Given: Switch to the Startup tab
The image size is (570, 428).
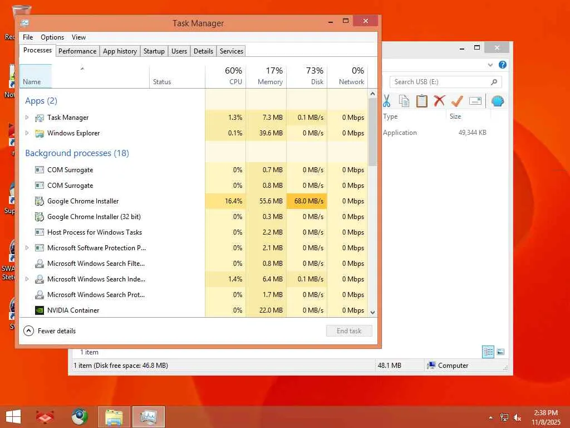Looking at the screenshot, I should [154, 51].
